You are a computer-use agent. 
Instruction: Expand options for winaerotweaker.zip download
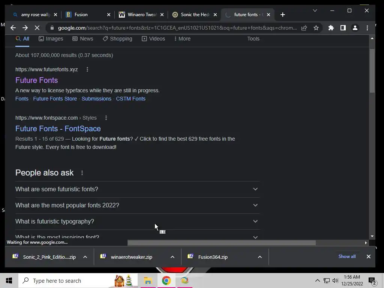(x=172, y=257)
